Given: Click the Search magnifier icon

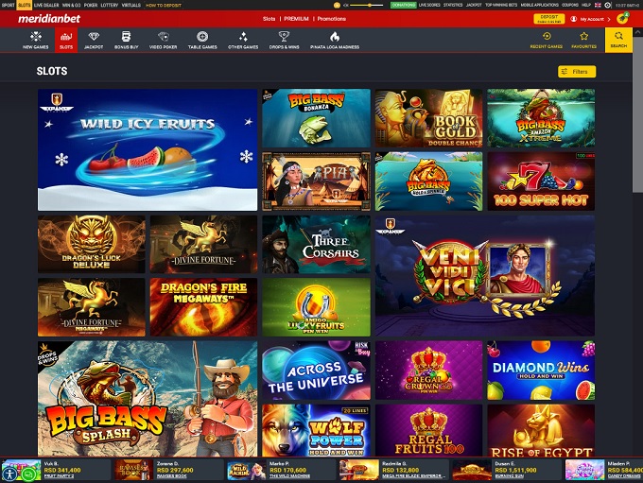Looking at the screenshot, I should pos(618,39).
